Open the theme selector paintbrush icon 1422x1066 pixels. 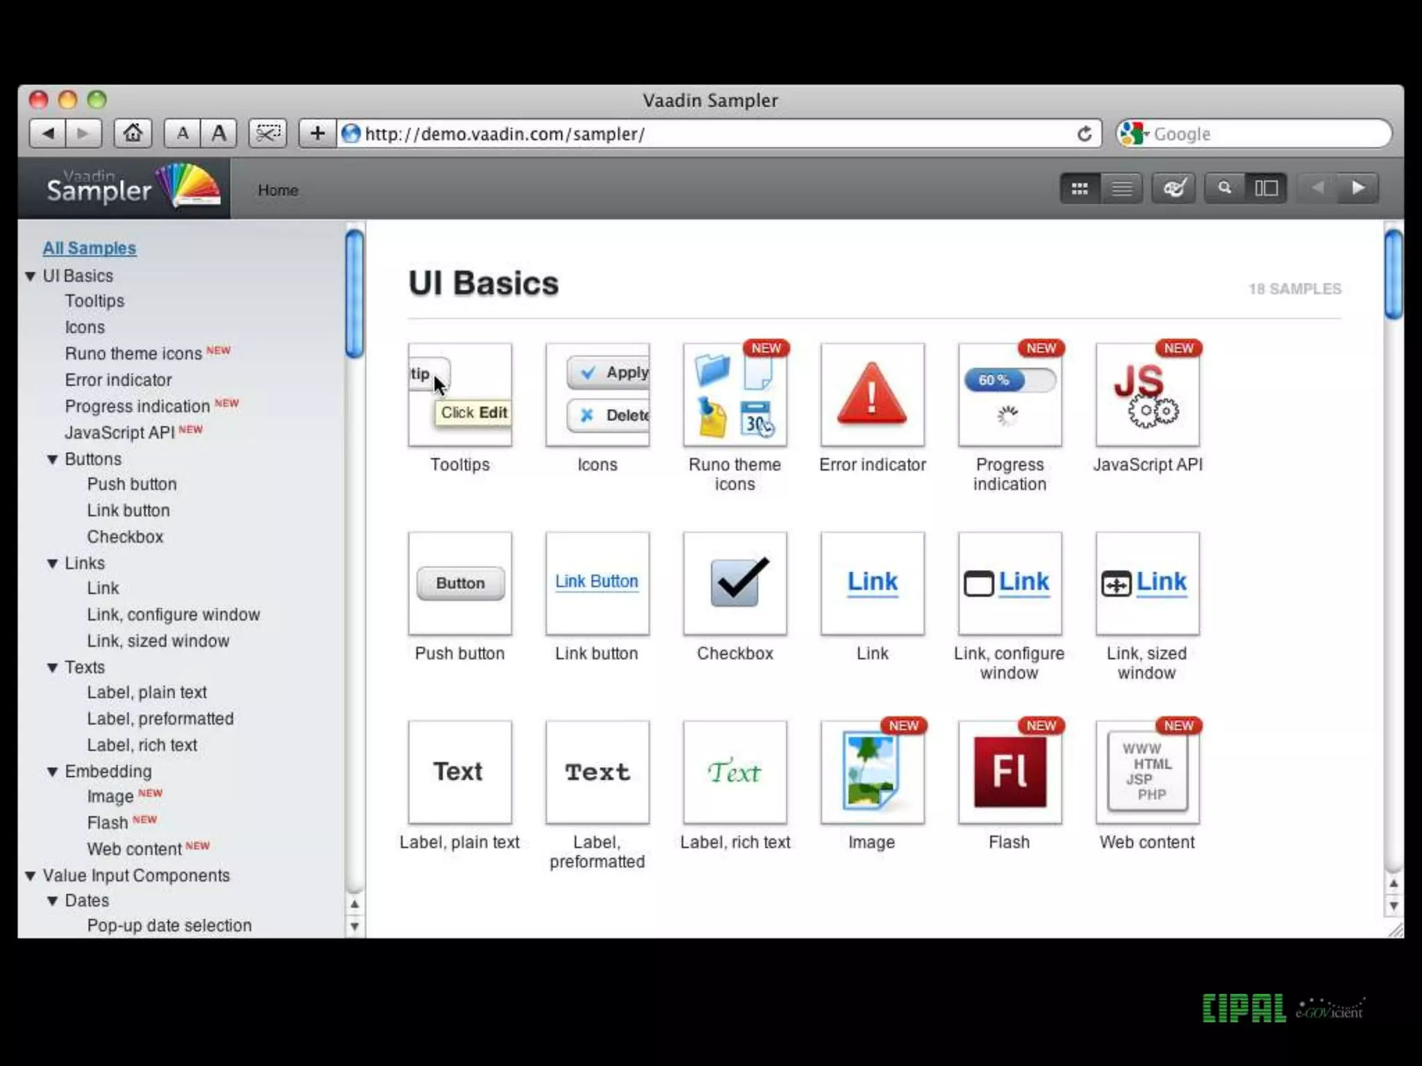point(1173,188)
